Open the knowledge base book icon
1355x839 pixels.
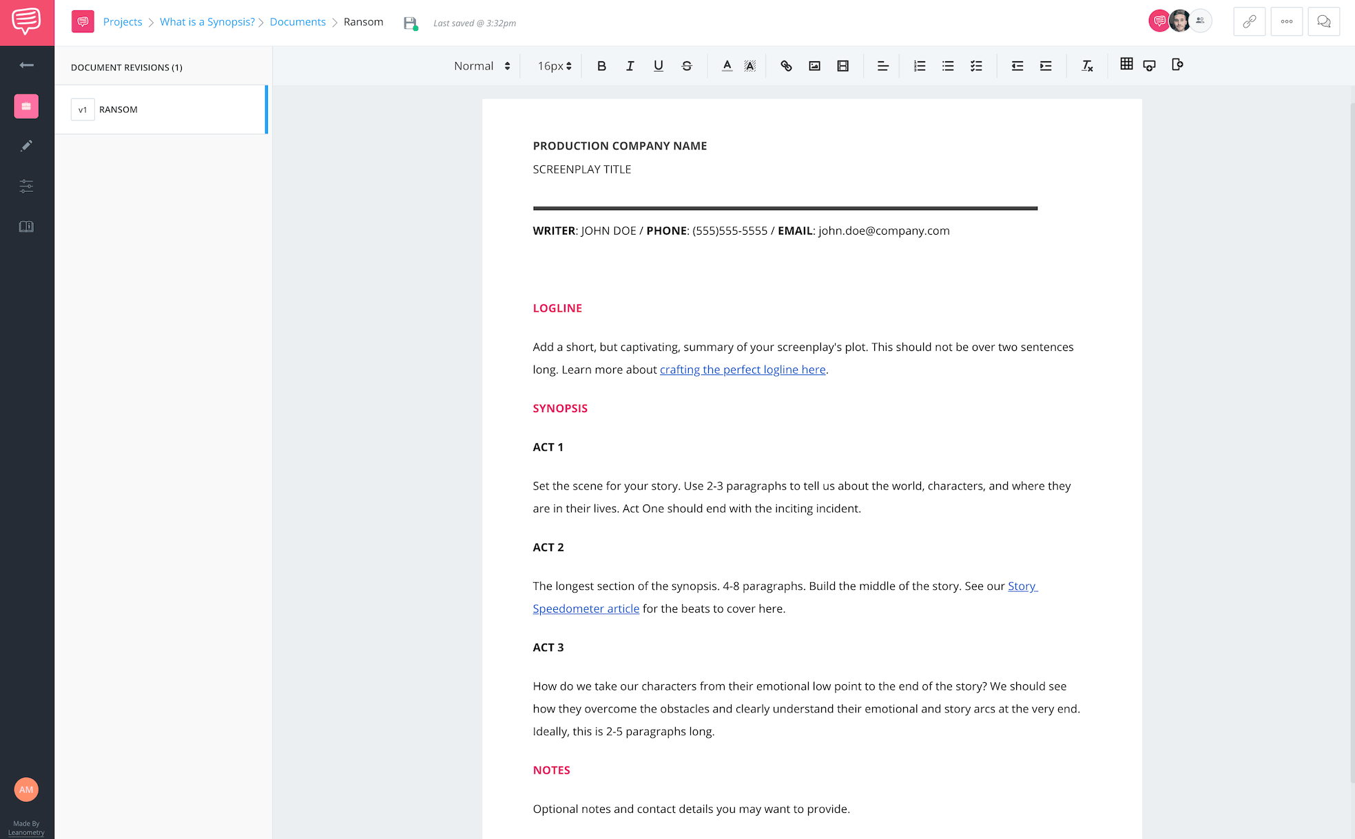(26, 226)
